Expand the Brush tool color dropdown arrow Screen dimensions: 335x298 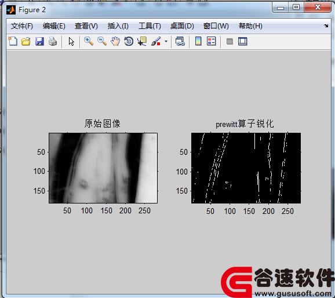tap(166, 42)
